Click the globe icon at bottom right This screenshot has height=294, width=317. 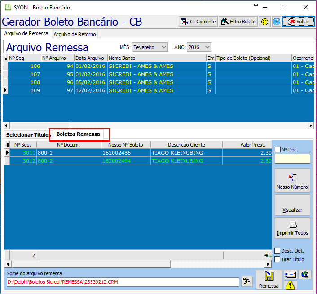point(305,275)
